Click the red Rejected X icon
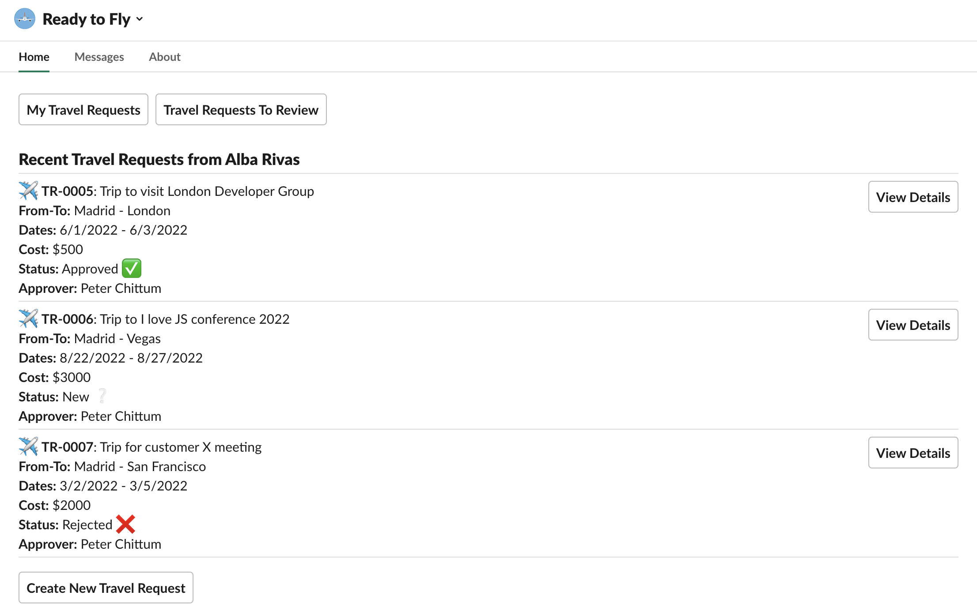 [126, 524]
